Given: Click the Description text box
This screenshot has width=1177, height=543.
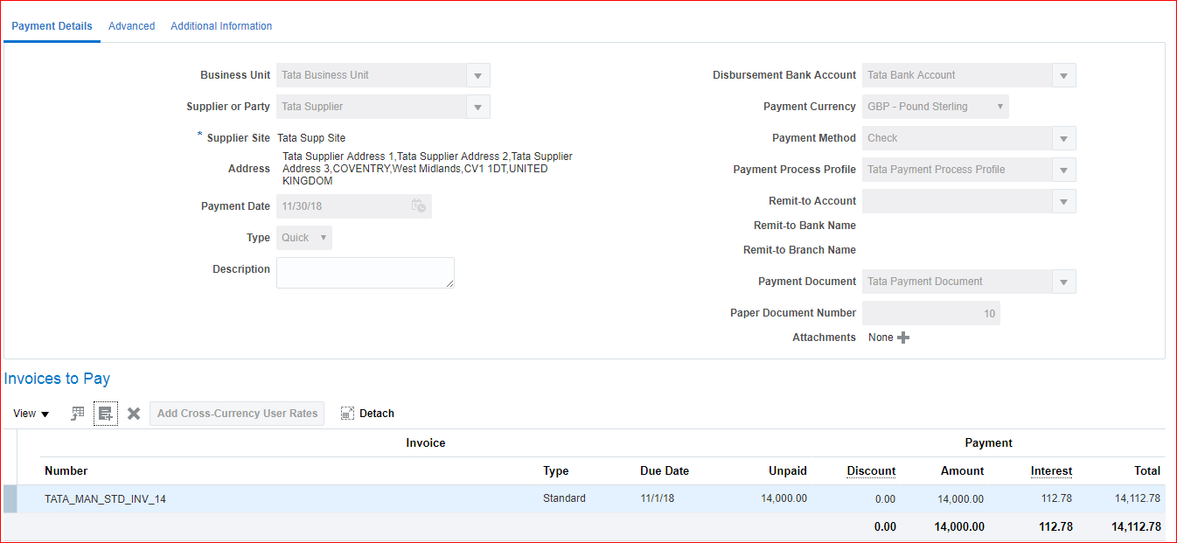Looking at the screenshot, I should pos(365,273).
